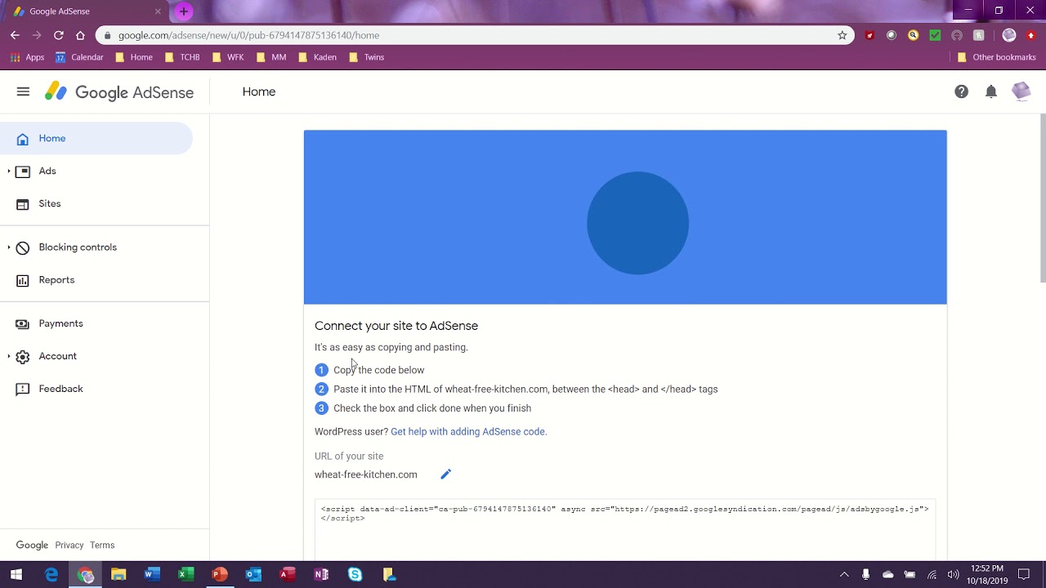Click the Home icon in sidebar

click(x=23, y=139)
